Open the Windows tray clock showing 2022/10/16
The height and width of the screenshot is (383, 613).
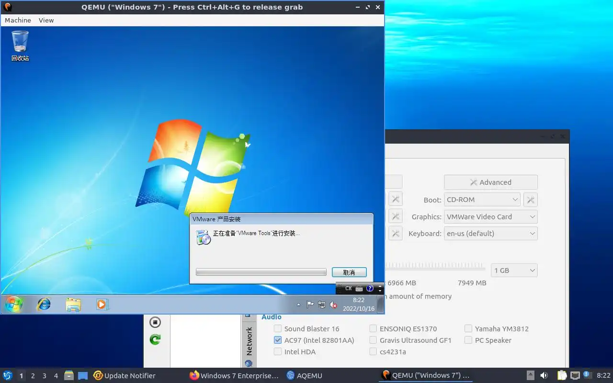pos(359,304)
